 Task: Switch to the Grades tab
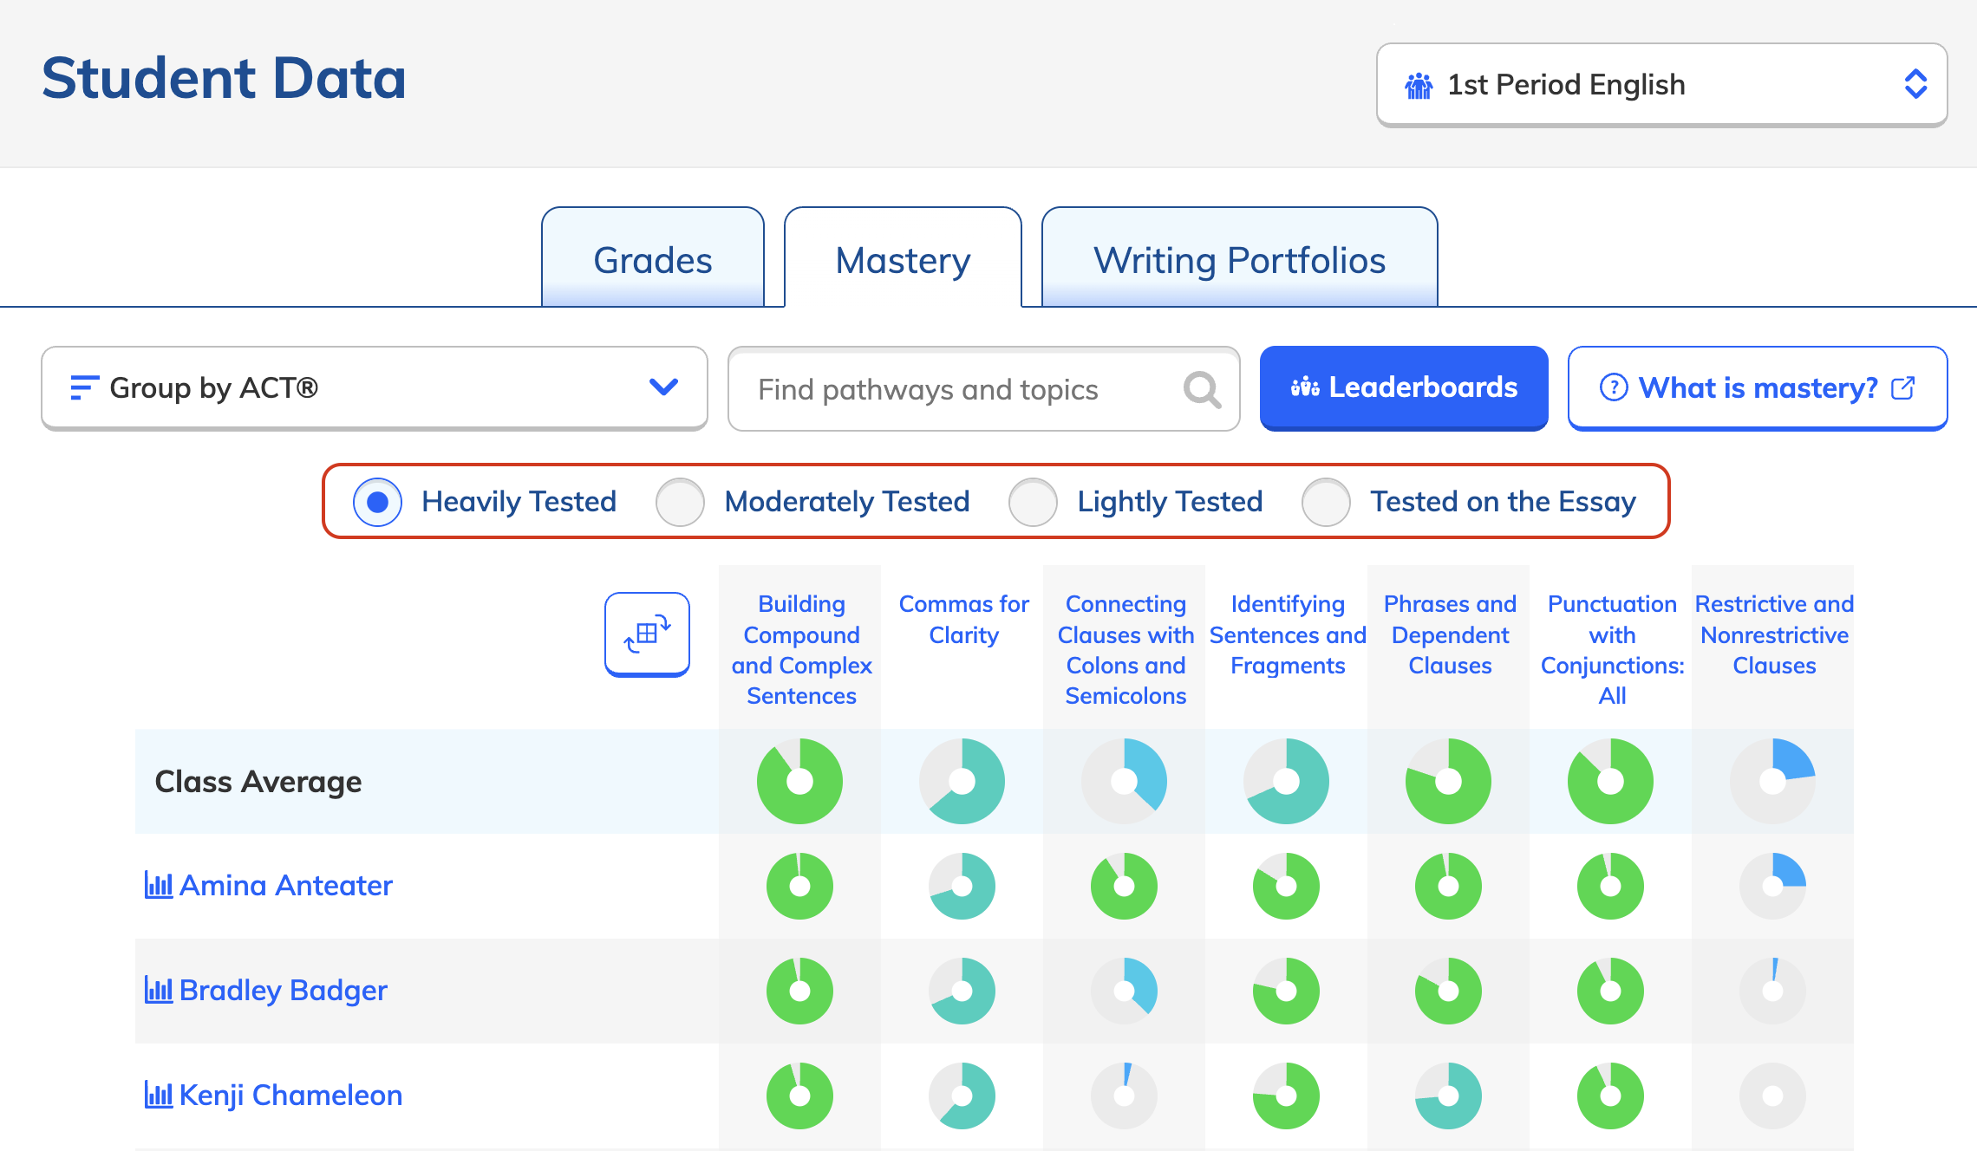point(653,257)
